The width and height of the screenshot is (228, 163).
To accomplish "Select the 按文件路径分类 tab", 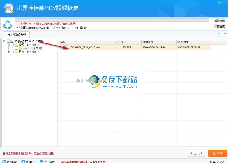I will coord(17,34).
